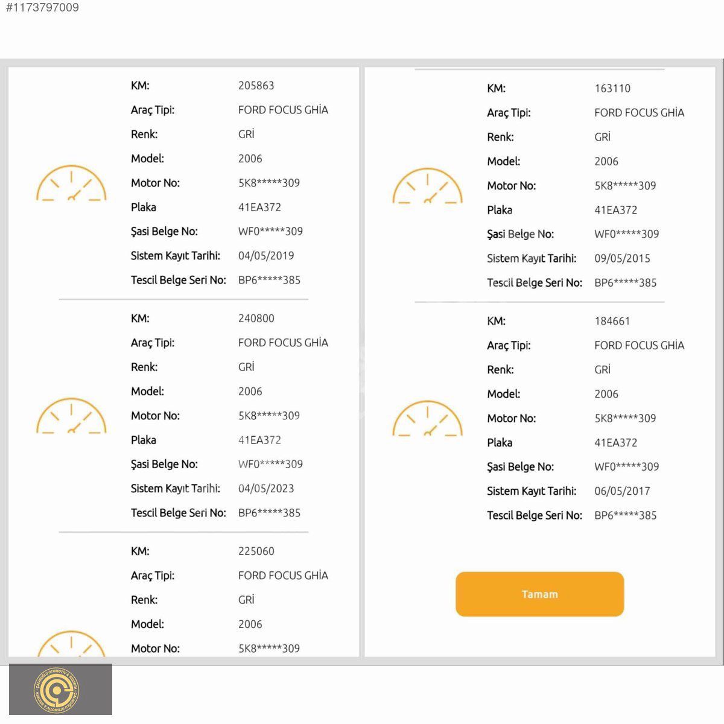This screenshot has height=724, width=724.
Task: Select the KM value 184661
Action: 612,322
